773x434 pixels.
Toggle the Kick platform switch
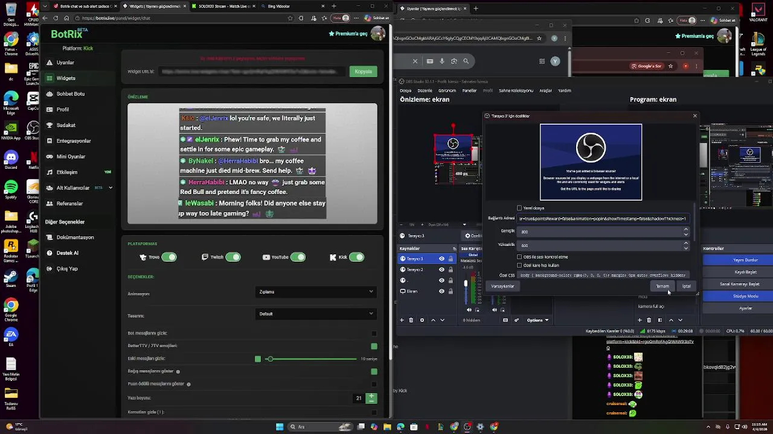point(357,257)
